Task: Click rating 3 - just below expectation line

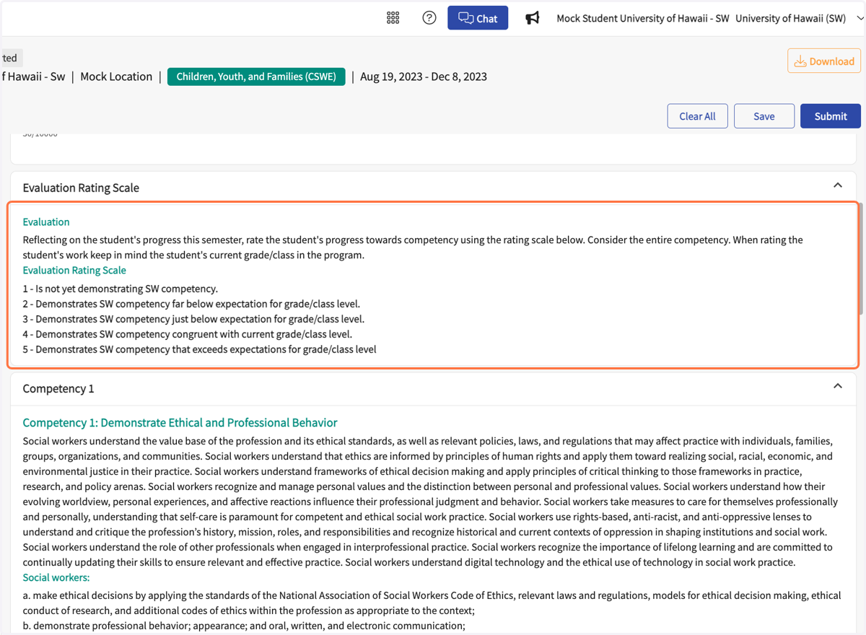Action: pyautogui.click(x=193, y=319)
